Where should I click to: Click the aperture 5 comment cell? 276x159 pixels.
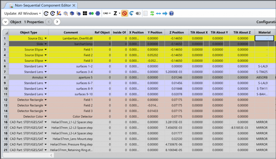71,77
